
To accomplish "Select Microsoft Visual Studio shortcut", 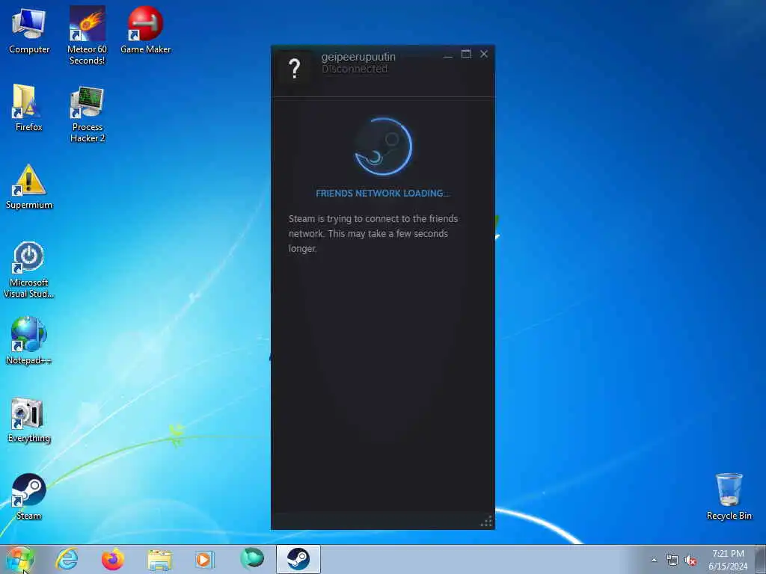I will pos(29,269).
